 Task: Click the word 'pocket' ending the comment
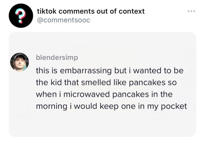click(174, 107)
